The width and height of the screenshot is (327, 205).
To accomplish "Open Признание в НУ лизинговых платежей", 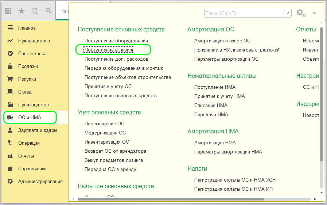I will (x=237, y=50).
